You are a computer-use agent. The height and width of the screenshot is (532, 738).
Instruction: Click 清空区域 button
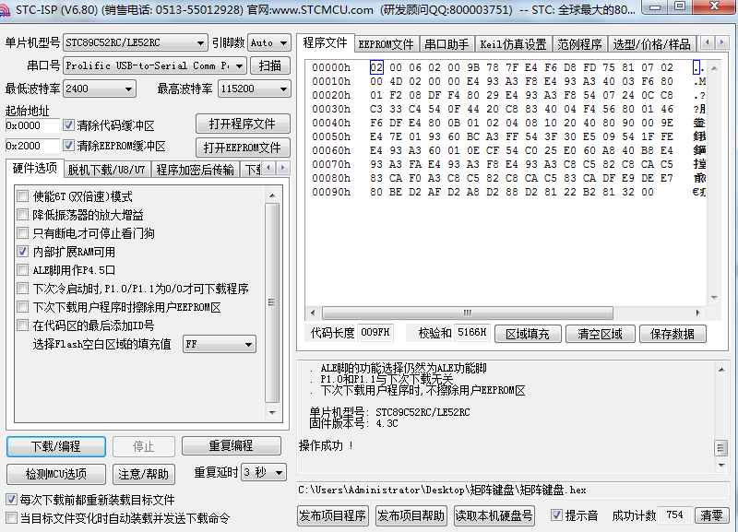[601, 334]
